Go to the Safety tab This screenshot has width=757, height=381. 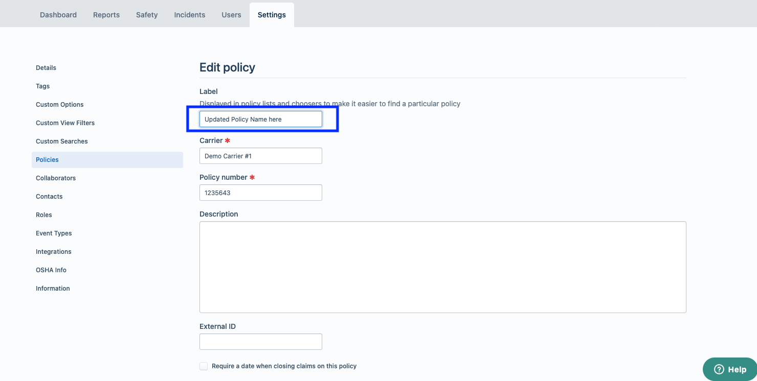click(147, 15)
